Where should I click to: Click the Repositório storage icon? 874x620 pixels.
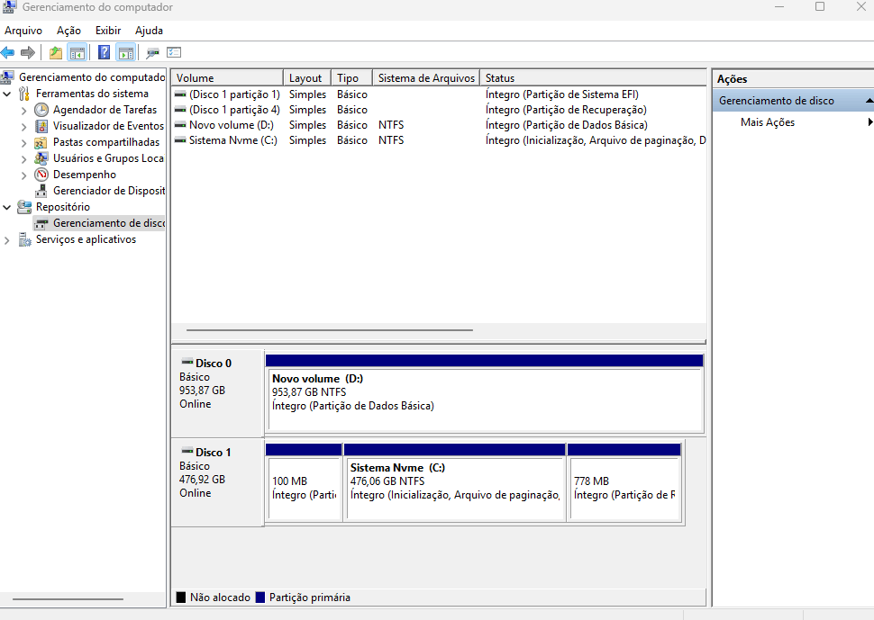tap(24, 207)
